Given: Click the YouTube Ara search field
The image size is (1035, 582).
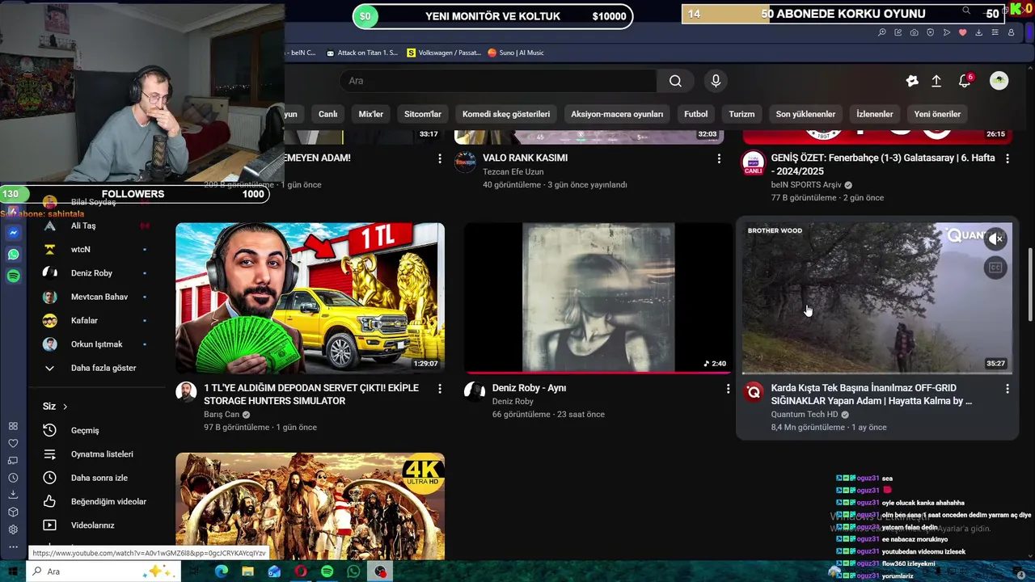Looking at the screenshot, I should tap(498, 81).
